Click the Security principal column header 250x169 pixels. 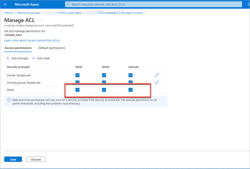(x=18, y=67)
